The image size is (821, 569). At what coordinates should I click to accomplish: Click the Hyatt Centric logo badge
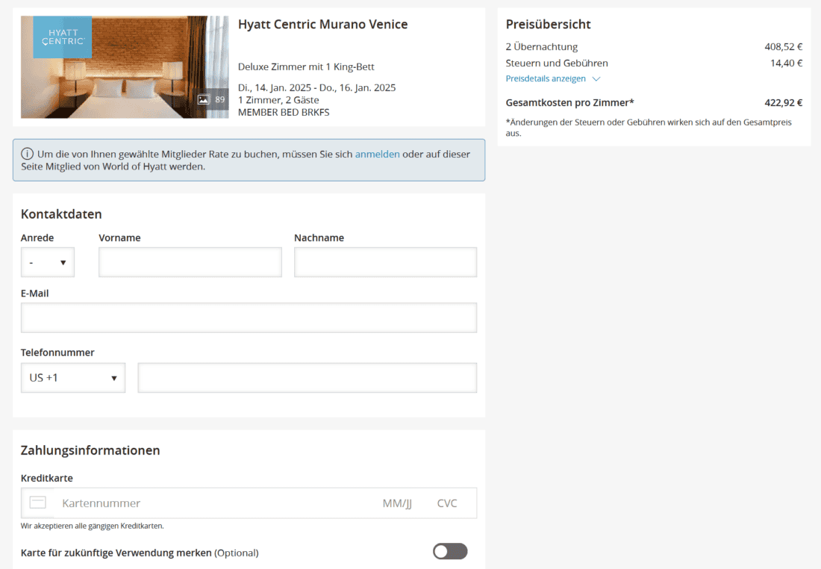(x=63, y=37)
